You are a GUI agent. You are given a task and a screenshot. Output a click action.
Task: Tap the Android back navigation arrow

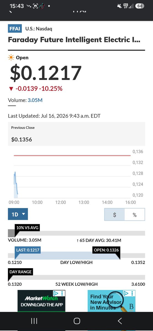pyautogui.click(x=120, y=321)
